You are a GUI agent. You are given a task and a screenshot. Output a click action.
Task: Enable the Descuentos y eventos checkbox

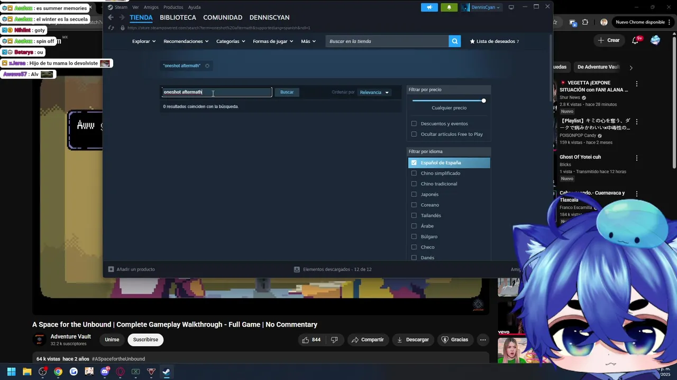click(x=414, y=123)
